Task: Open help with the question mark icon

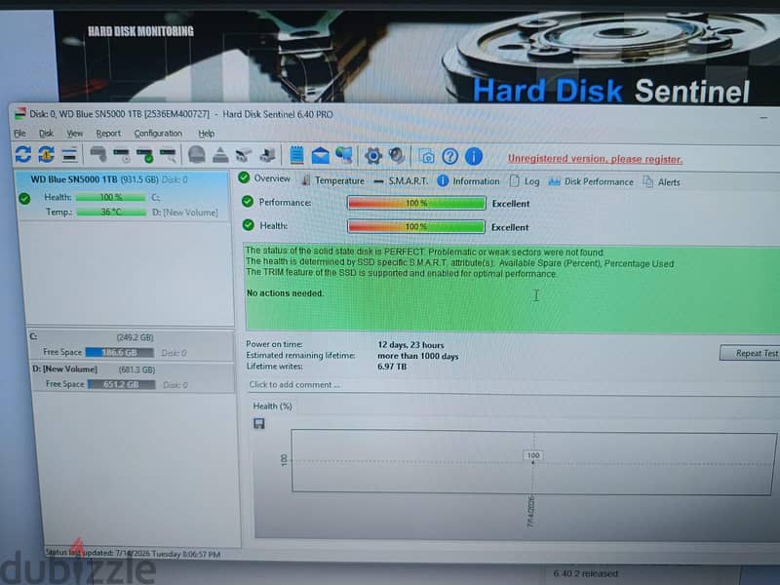Action: pos(449,157)
